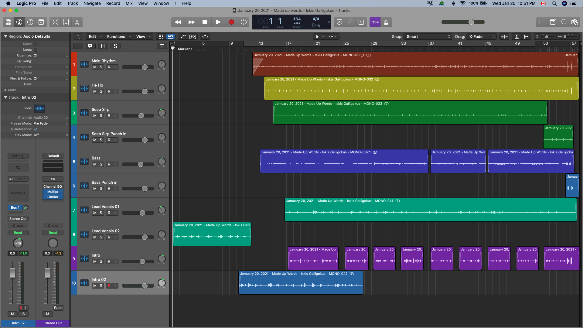Click Read automation on Stereo Out strip

(x=53, y=233)
